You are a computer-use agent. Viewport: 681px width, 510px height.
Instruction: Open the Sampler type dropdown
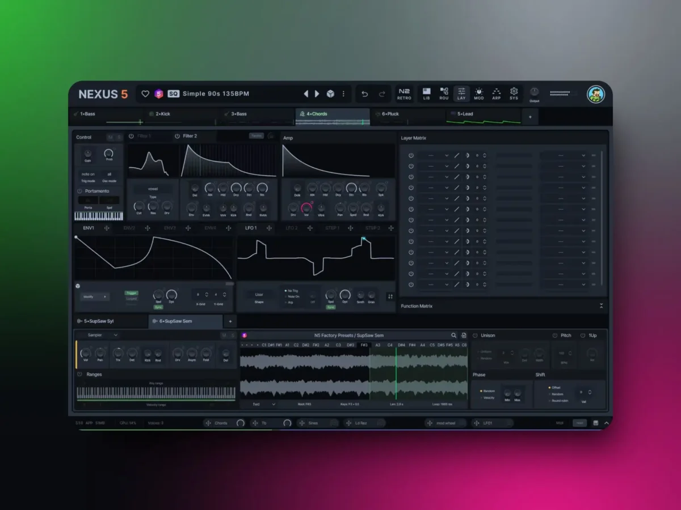coord(102,335)
